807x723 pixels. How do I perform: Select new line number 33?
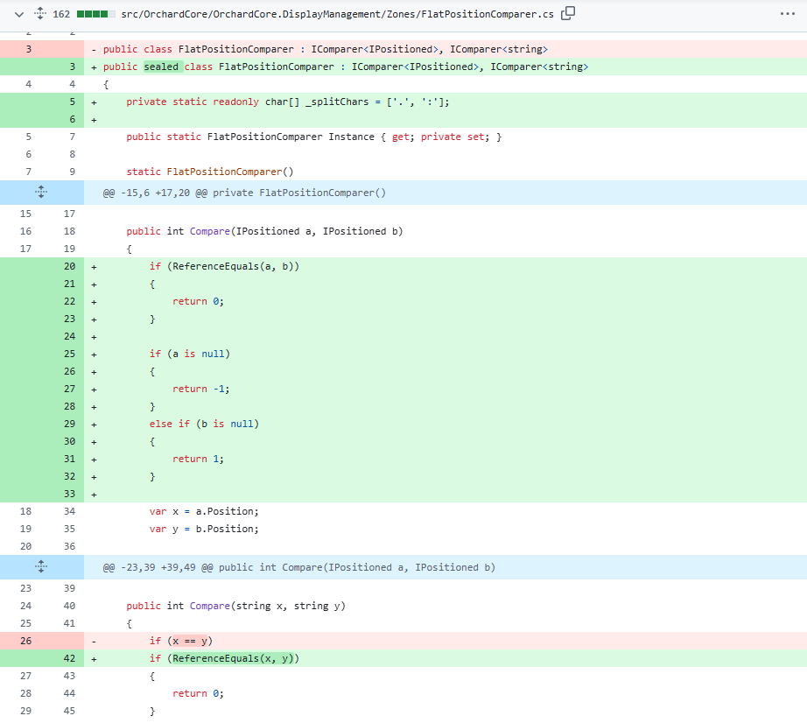point(69,494)
